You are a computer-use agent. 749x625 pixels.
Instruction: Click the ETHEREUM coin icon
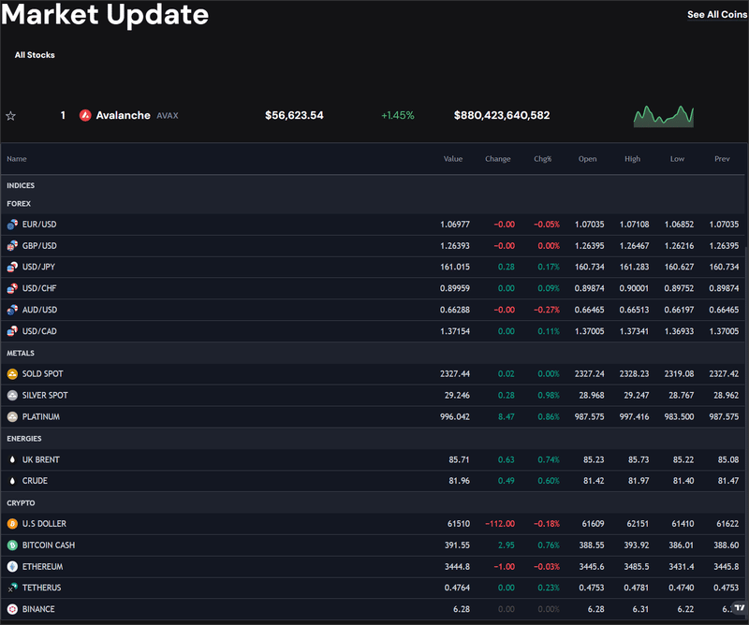12,567
